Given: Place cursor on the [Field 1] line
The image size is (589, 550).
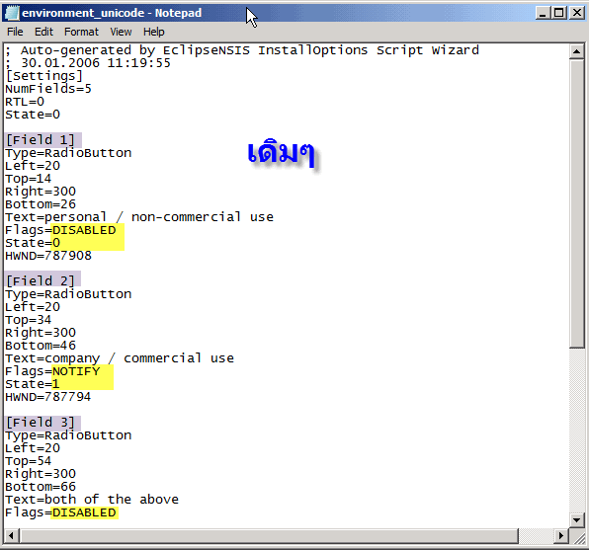Looking at the screenshot, I should point(41,140).
